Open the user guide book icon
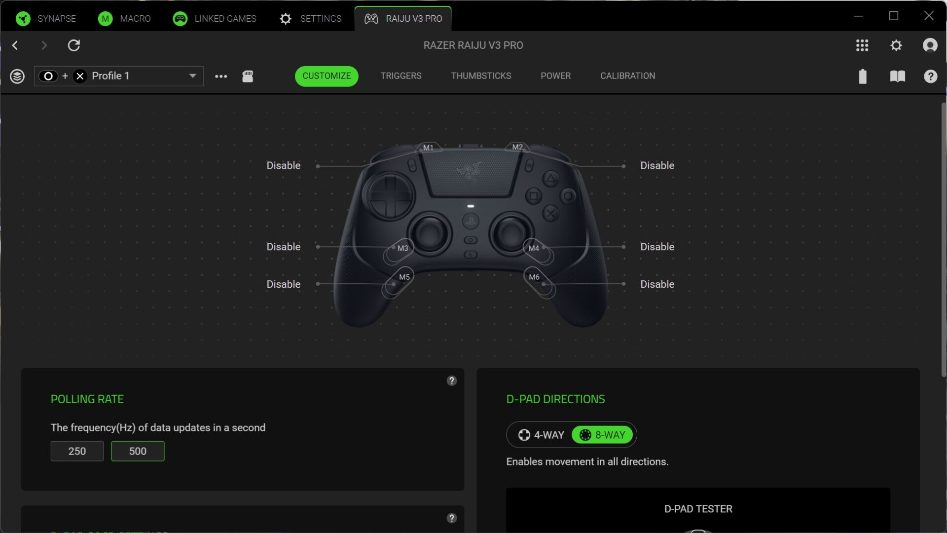947x533 pixels. click(897, 76)
